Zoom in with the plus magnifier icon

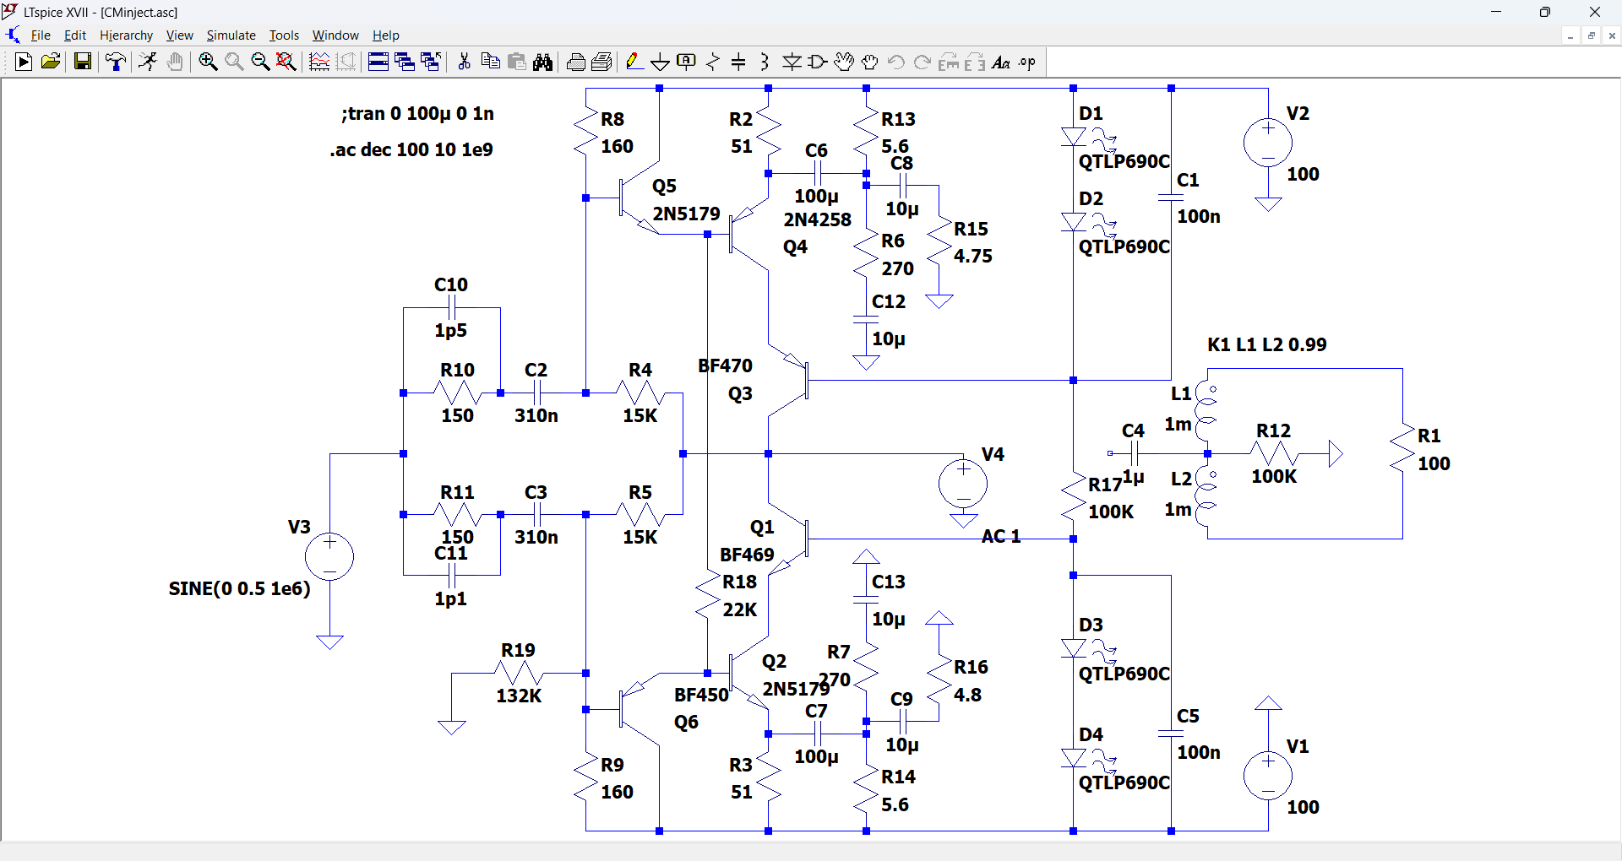208,62
